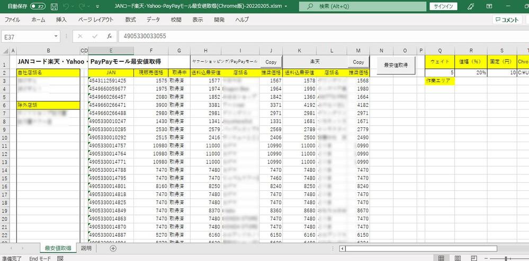529x261 pixels.
Task: Open the 表示 tab
Action: point(198,20)
